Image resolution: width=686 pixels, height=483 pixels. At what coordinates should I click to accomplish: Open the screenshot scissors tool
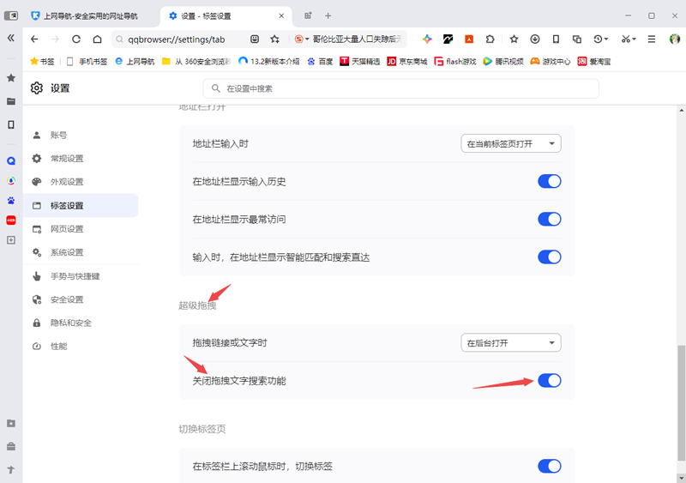[629, 39]
